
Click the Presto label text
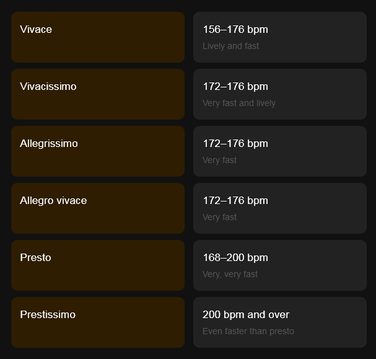[x=35, y=257]
